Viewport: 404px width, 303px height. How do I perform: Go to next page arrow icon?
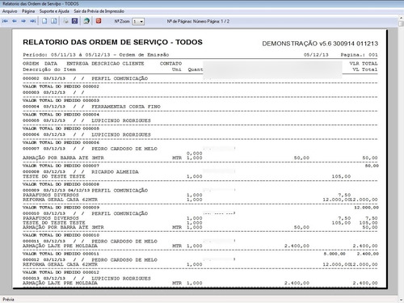(23, 21)
